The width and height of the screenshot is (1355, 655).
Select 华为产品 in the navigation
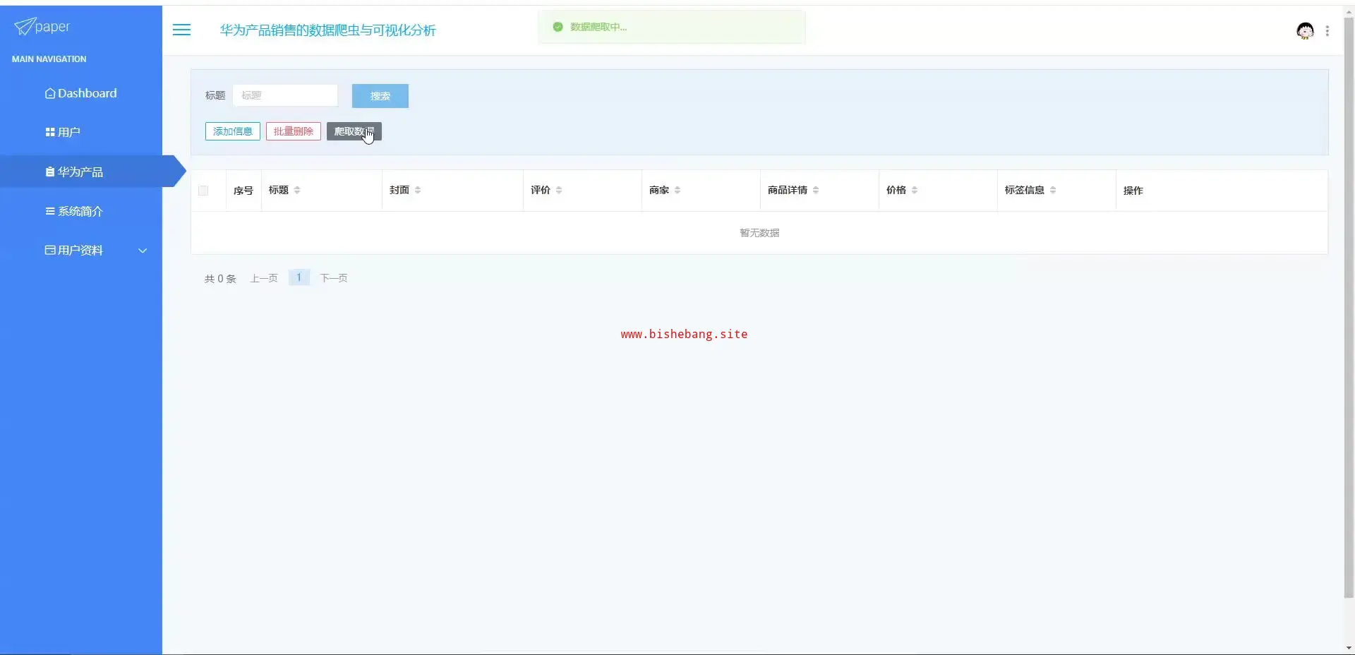[x=81, y=172]
